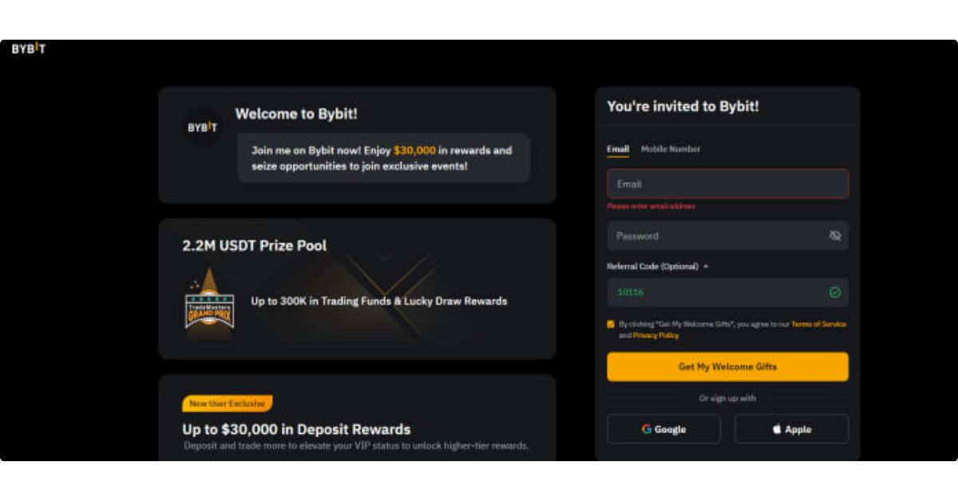The width and height of the screenshot is (958, 501).
Task: Focus the Password input field
Action: pyautogui.click(x=727, y=236)
